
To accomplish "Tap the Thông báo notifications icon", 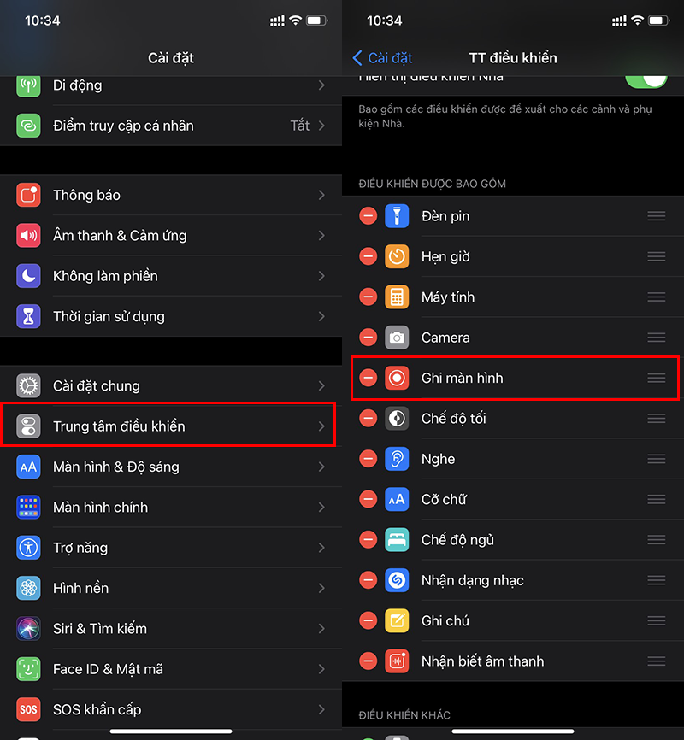I will click(x=28, y=195).
